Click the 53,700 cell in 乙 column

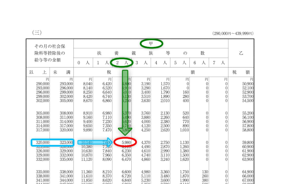click(x=248, y=96)
